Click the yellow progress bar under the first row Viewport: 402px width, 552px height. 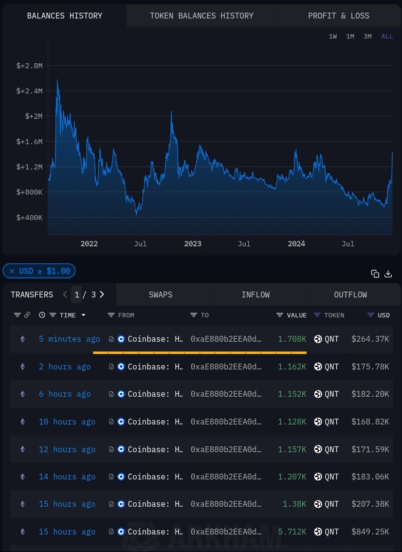click(x=200, y=352)
